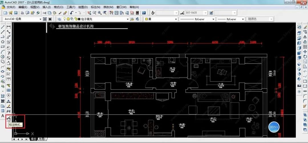Open the ByLayer linetype dropdown

197,19
